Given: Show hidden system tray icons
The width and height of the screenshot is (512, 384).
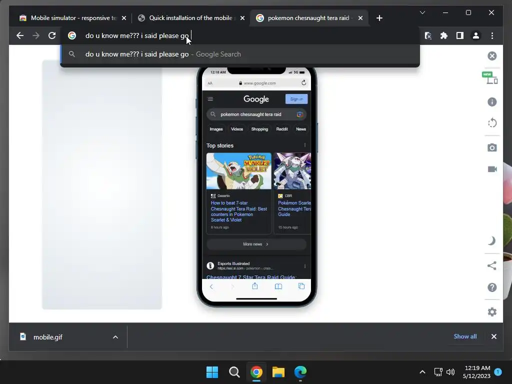Looking at the screenshot, I should (422, 372).
